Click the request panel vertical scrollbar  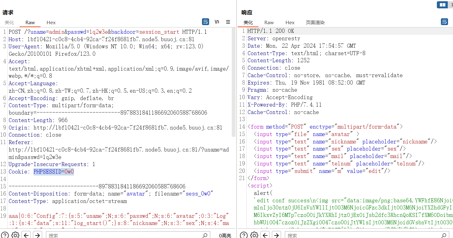click(234, 82)
